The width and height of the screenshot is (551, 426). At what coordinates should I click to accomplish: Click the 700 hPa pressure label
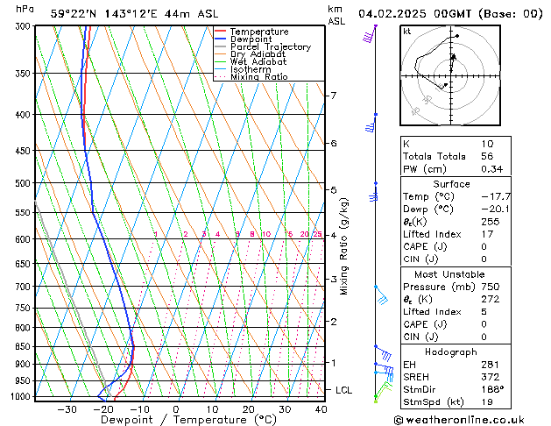point(25,287)
